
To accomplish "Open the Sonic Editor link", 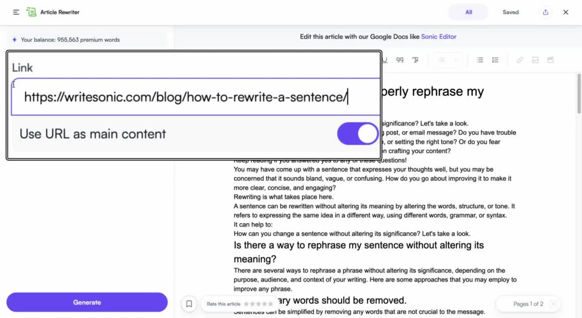I will pos(439,37).
